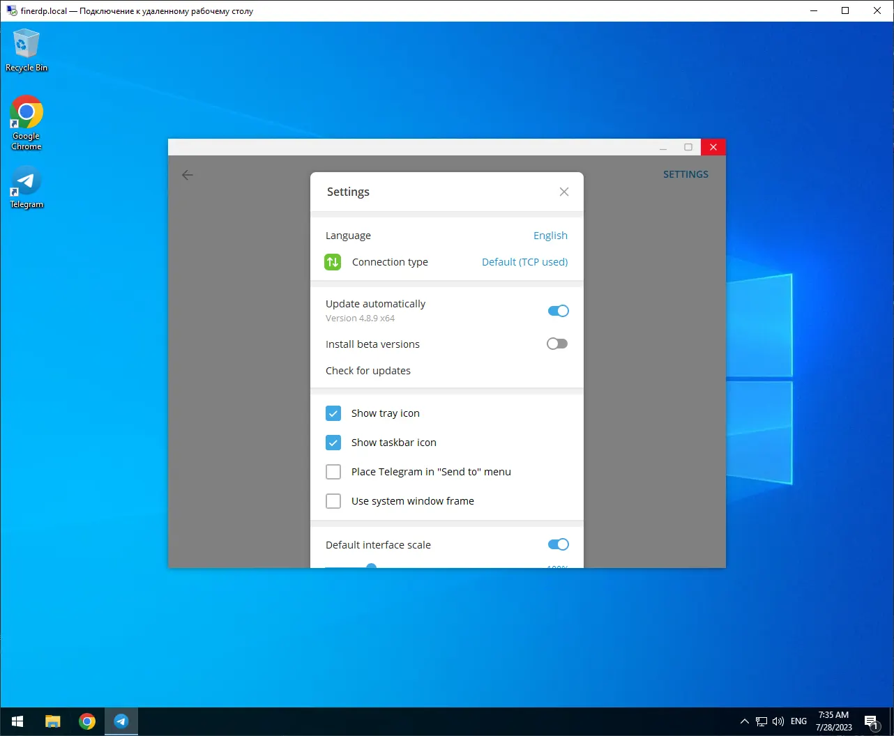Select the Telegram desktop shortcut

pyautogui.click(x=26, y=187)
